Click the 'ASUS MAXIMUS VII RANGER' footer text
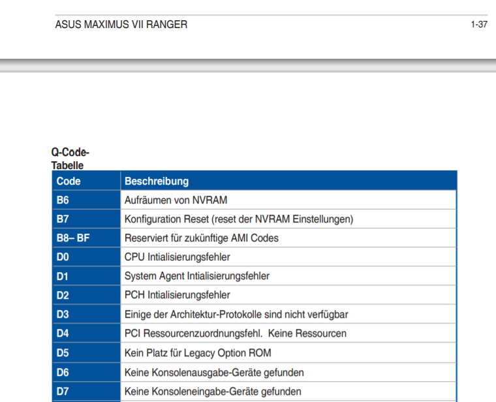The height and width of the screenshot is (402, 496). 121,24
